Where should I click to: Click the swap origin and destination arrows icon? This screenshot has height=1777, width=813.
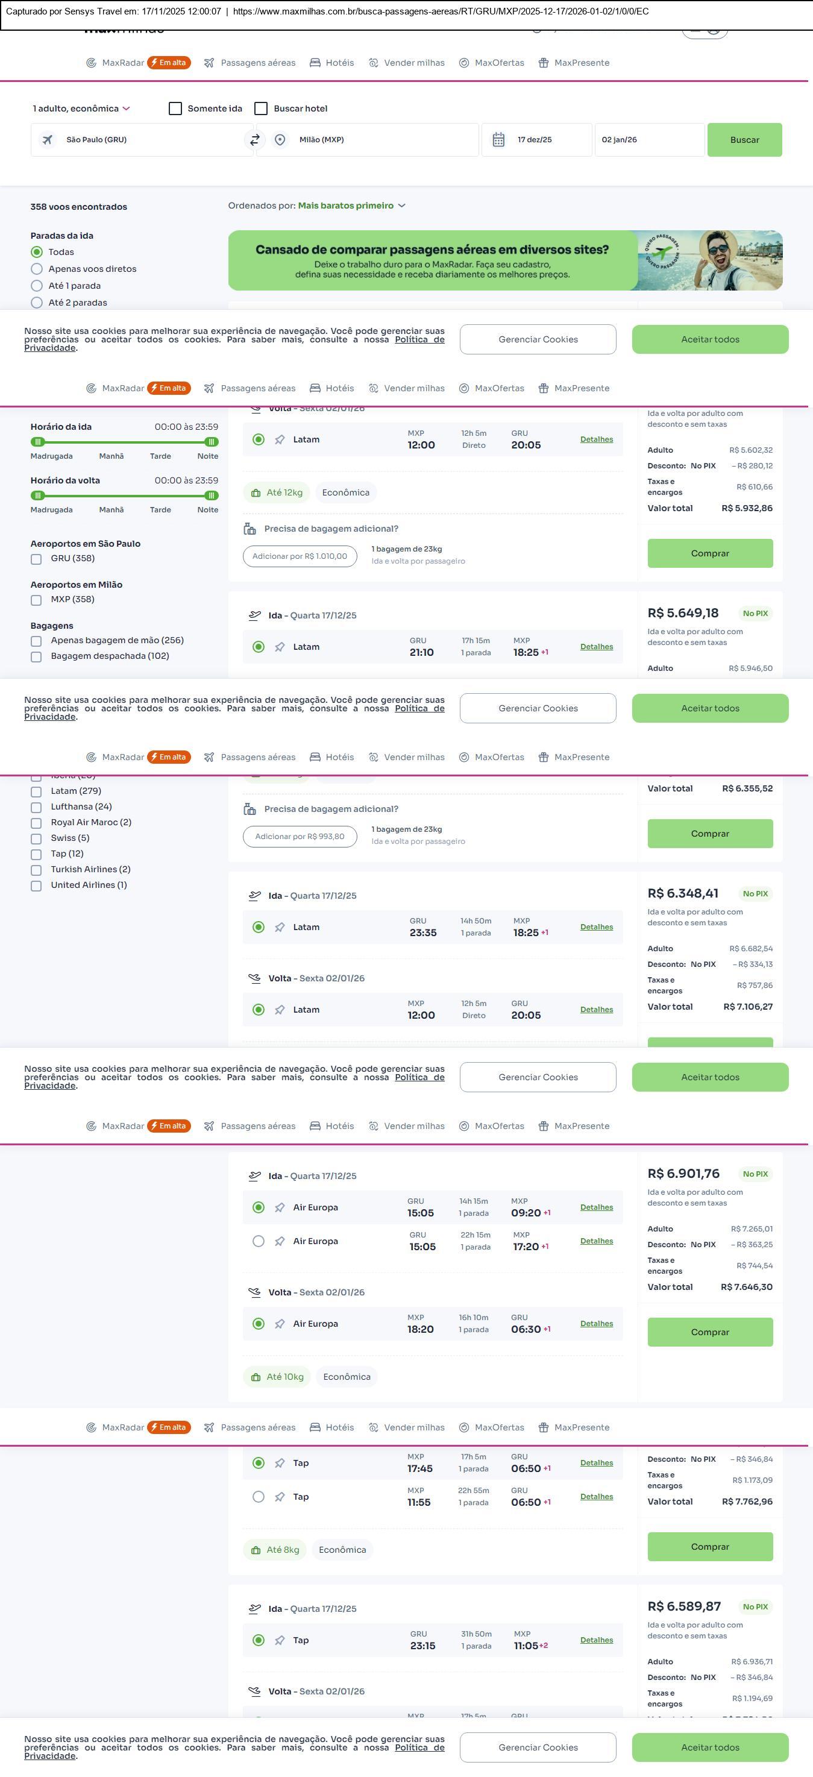[254, 140]
